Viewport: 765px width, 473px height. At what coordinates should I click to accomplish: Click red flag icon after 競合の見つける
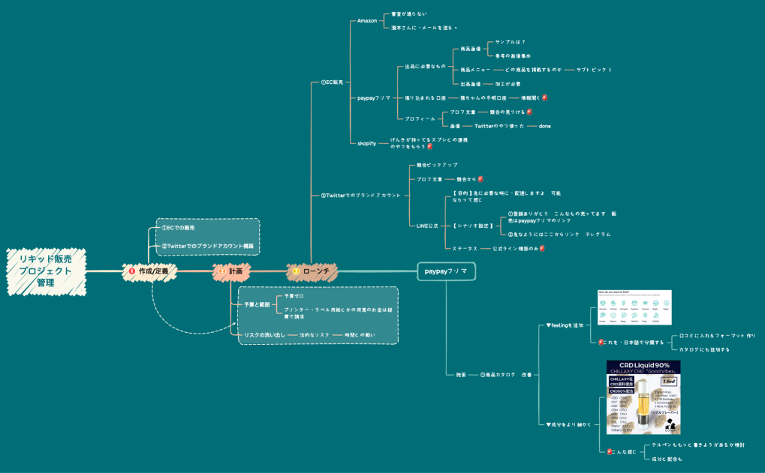(529, 112)
